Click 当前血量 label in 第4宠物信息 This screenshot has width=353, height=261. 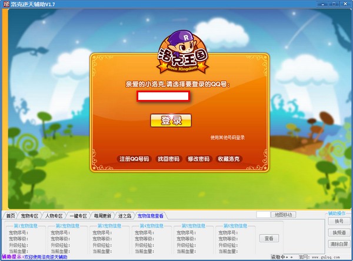pos(144,251)
